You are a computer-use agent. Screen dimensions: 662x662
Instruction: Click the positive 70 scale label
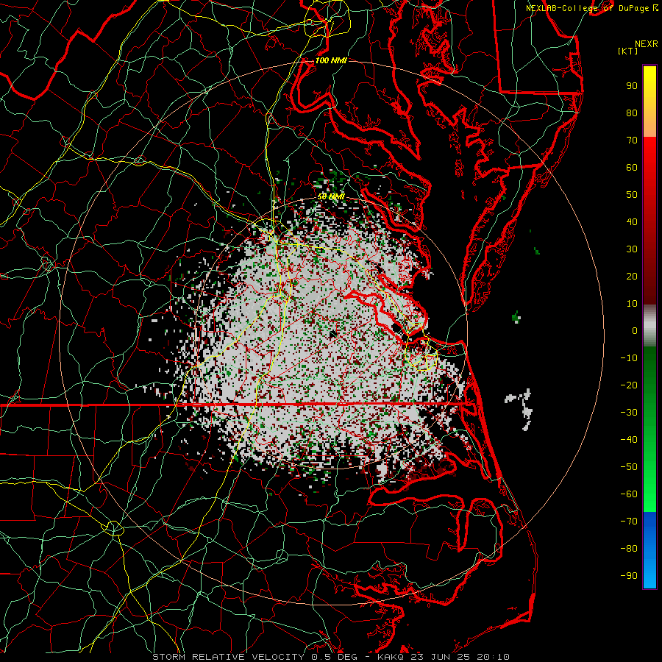point(632,140)
